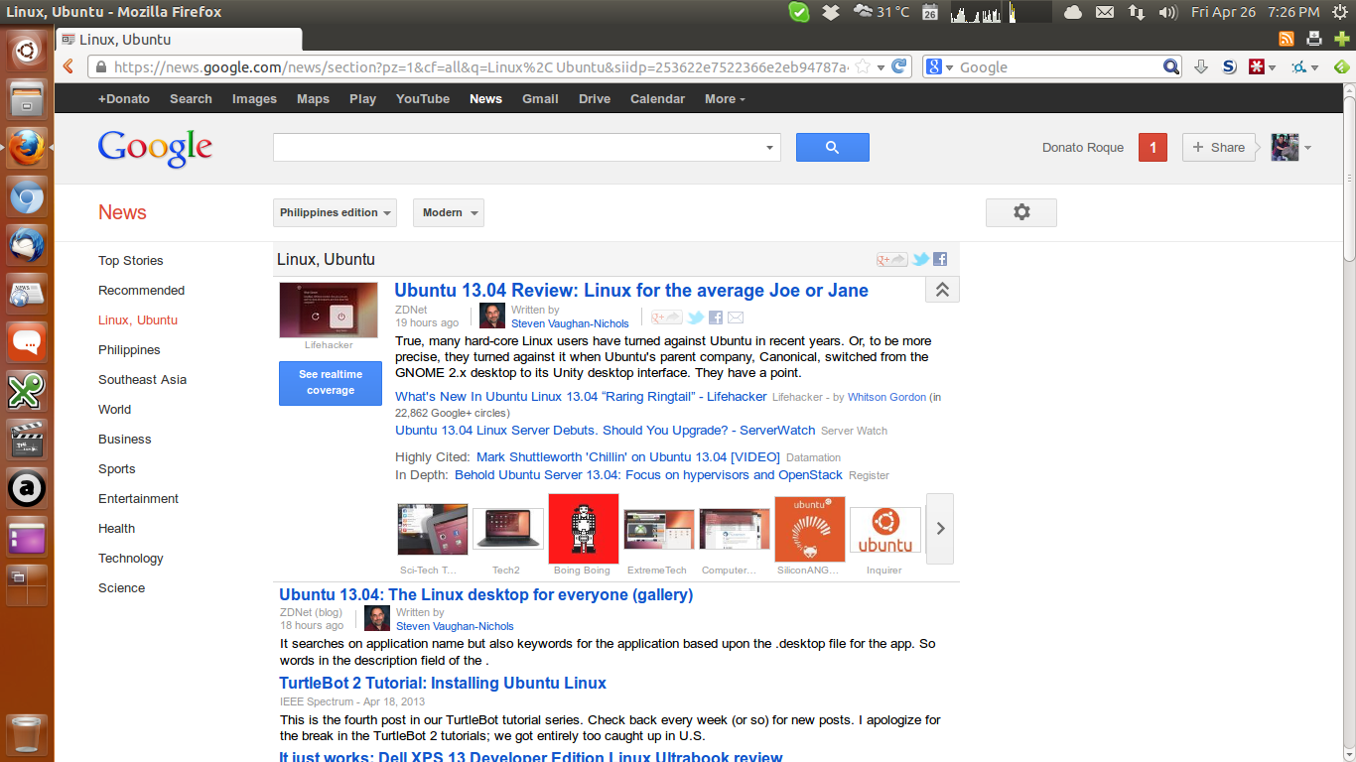This screenshot has width=1356, height=762.
Task: Open the Science news section
Action: point(122,587)
